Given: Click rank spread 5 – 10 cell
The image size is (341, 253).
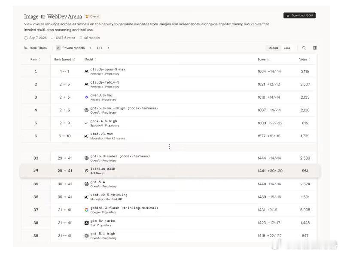Looking at the screenshot, I should pyautogui.click(x=64, y=136).
